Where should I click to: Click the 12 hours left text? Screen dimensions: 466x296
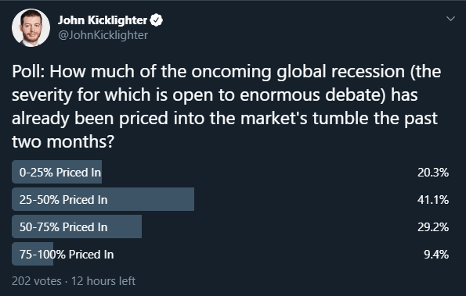coord(103,281)
